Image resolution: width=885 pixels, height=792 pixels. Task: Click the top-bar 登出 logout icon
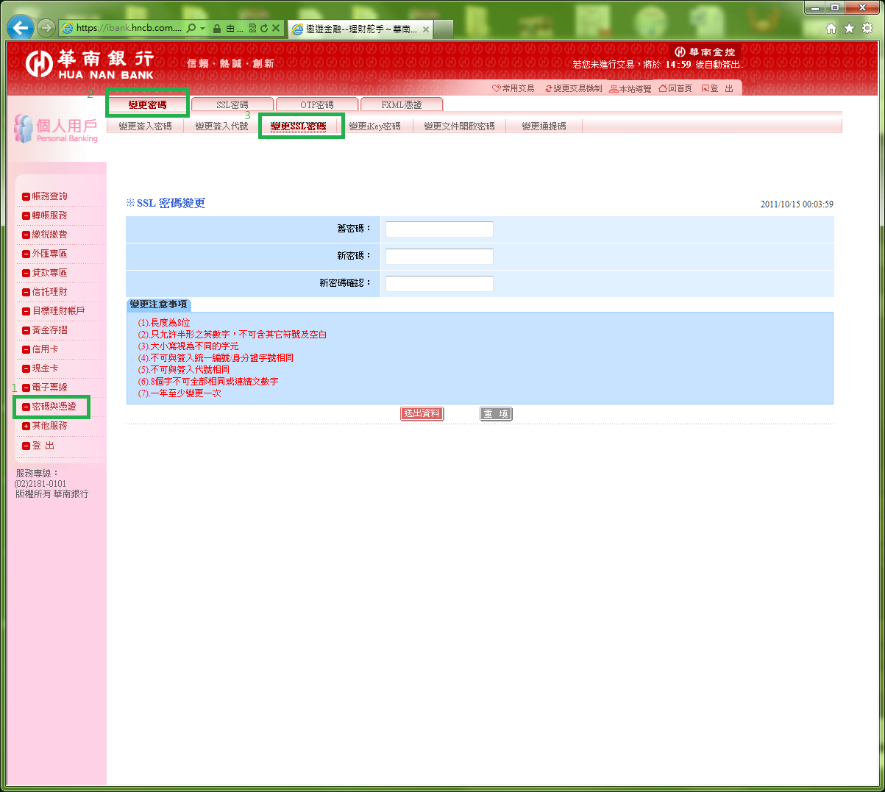(705, 88)
